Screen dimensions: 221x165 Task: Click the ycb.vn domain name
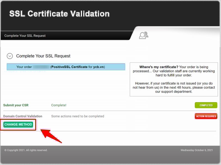99,67
